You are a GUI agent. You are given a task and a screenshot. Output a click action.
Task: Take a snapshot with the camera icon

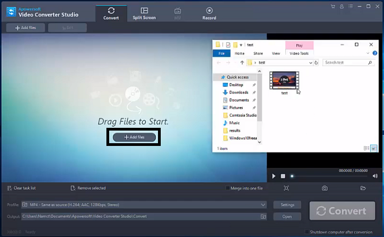pyautogui.click(x=325, y=188)
